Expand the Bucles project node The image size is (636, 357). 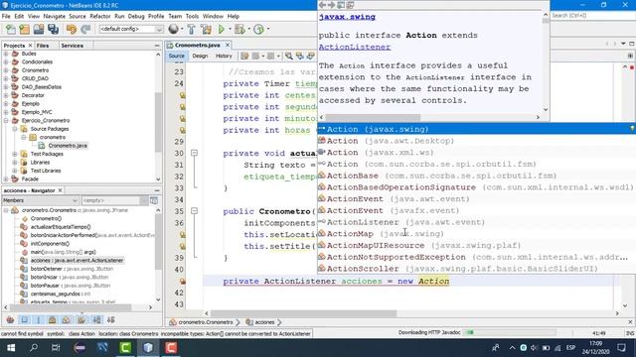[6, 54]
